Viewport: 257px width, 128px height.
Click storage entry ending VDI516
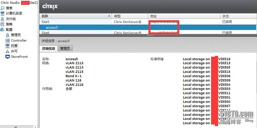(207, 59)
